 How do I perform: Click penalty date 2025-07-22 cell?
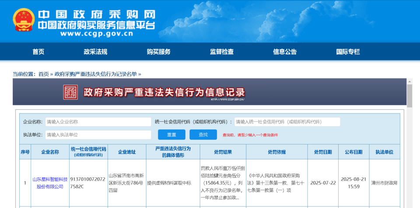[x=323, y=183]
